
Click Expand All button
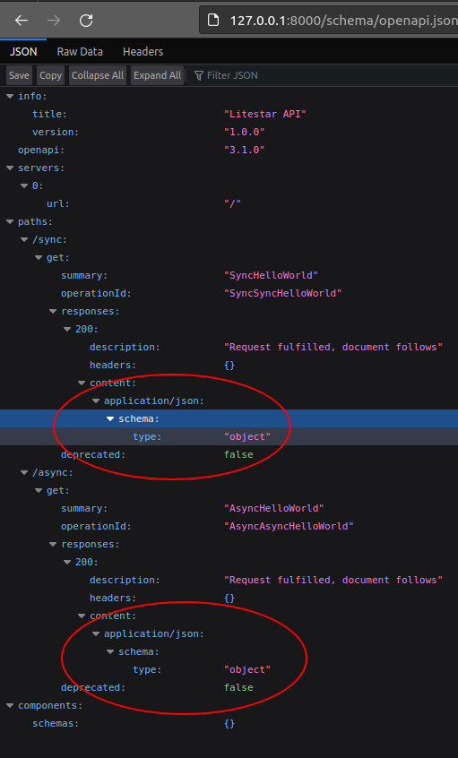[157, 75]
